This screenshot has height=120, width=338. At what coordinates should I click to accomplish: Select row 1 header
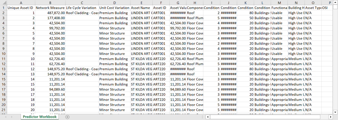(3, 8)
